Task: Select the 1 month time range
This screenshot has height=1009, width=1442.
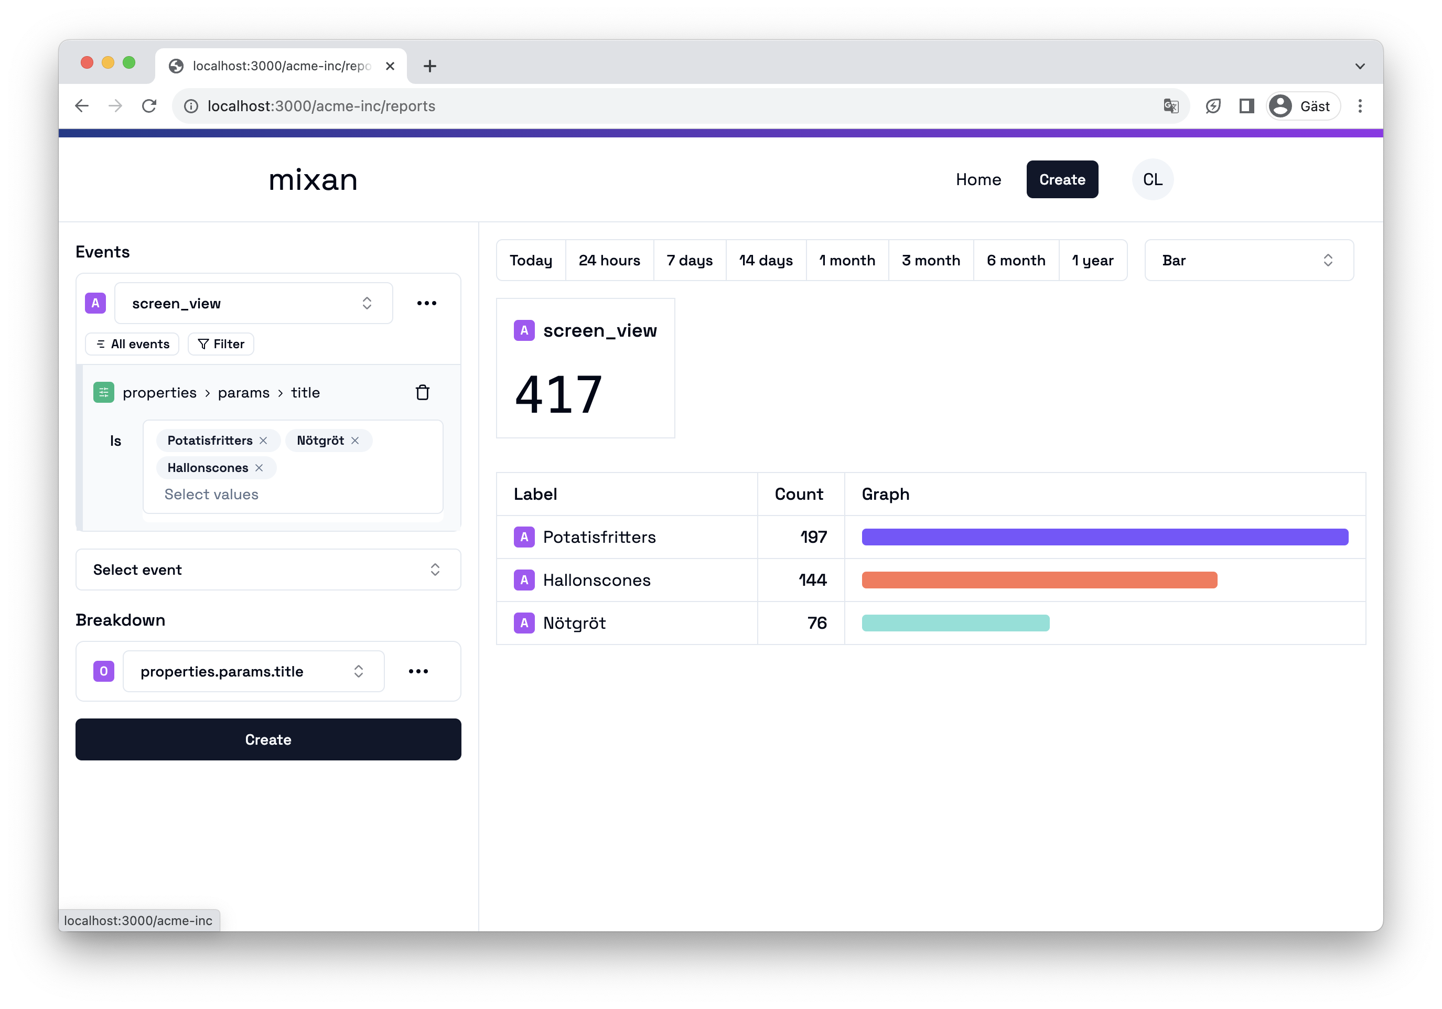Action: 847,260
